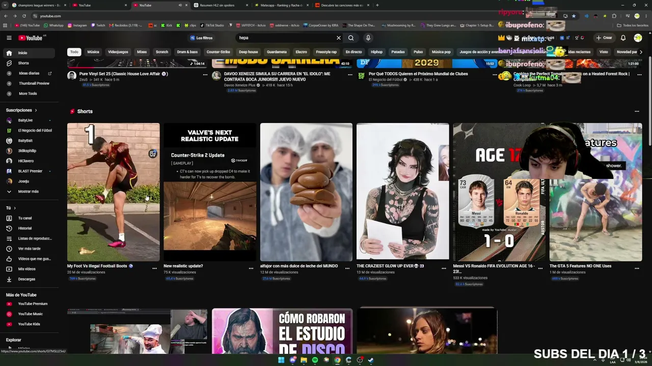Clear the search text with the X icon
This screenshot has height=366, width=652.
[338, 38]
